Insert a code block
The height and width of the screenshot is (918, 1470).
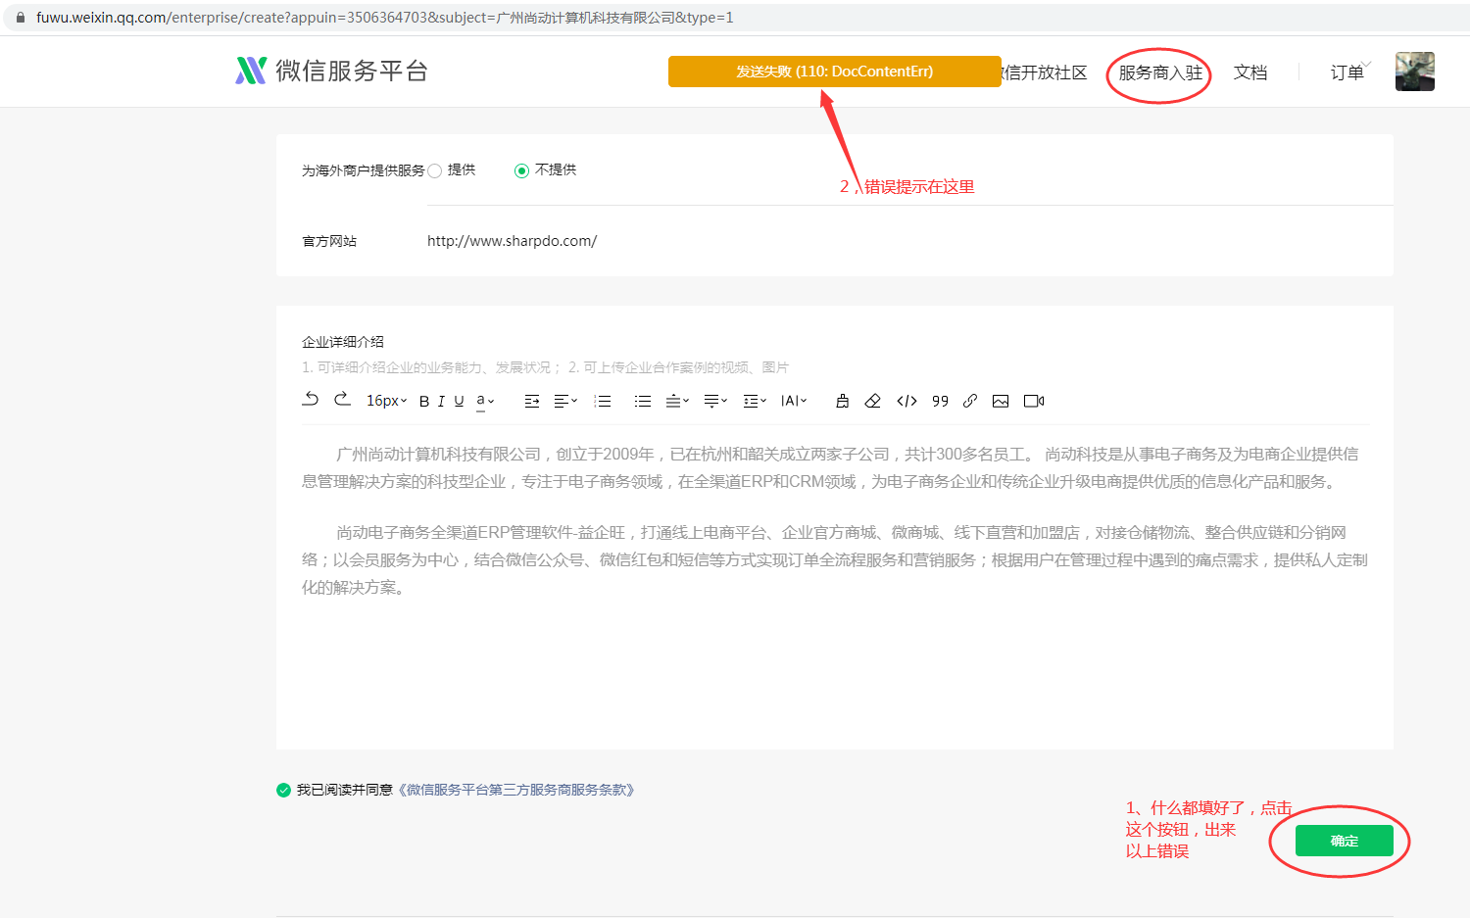907,401
